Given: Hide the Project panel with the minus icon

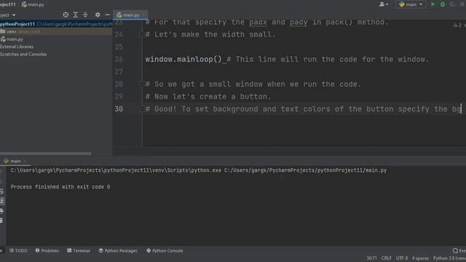Looking at the screenshot, I should click(107, 15).
